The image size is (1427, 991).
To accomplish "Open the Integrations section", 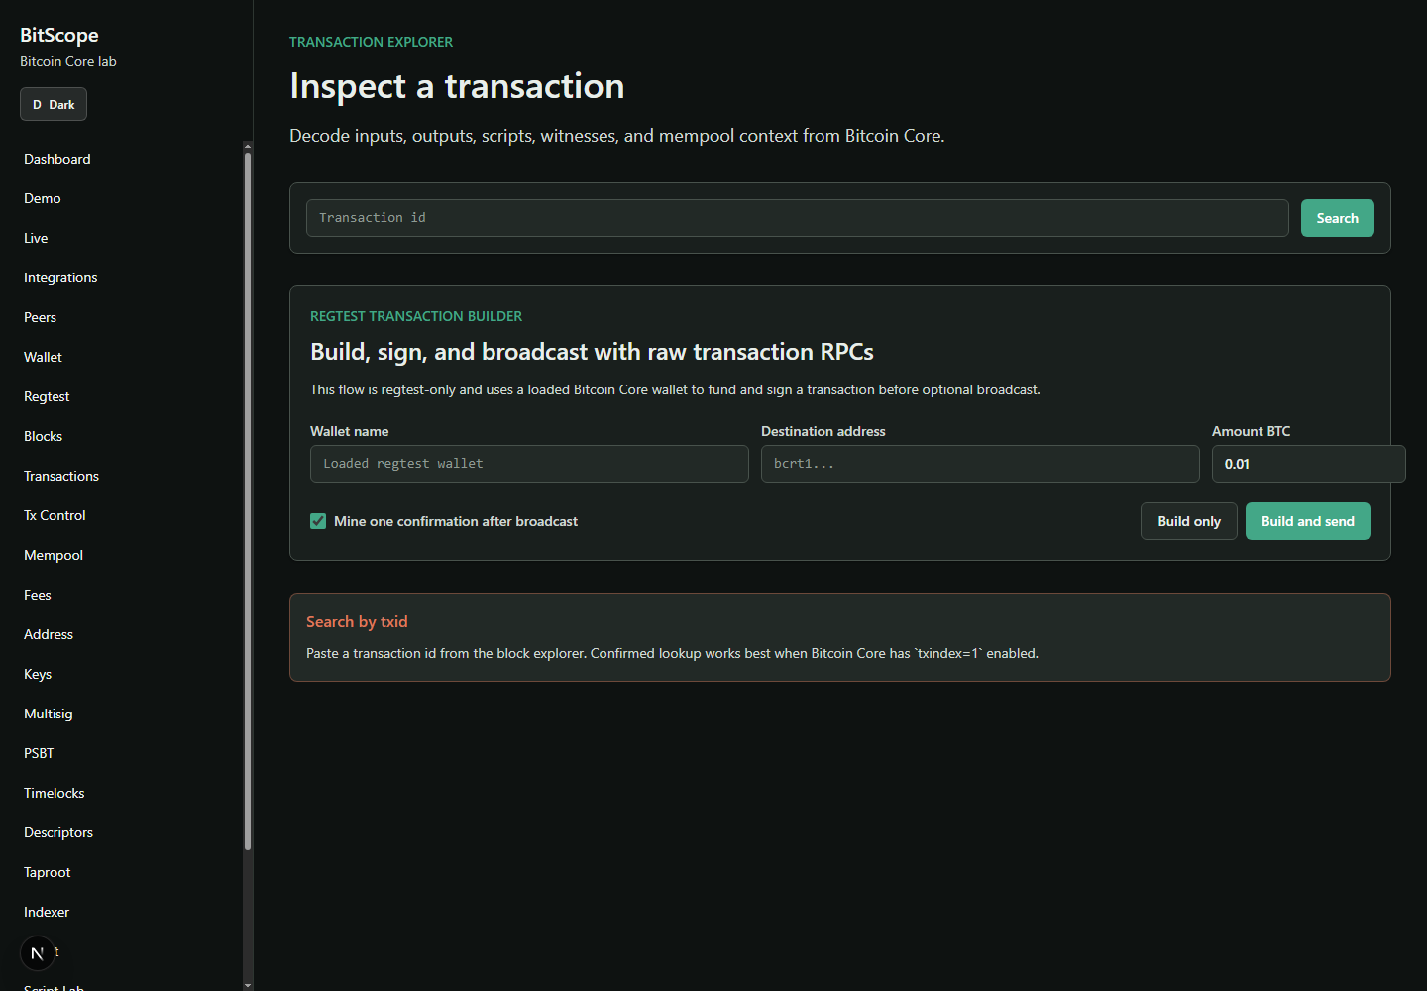I will click(60, 277).
